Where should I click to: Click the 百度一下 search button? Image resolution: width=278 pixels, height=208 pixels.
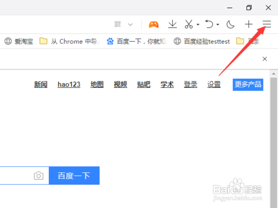click(74, 175)
